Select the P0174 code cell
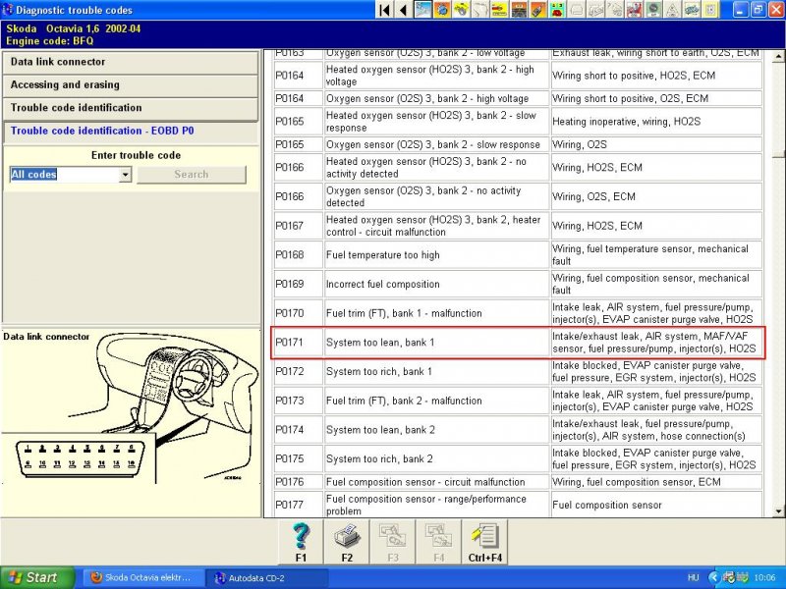Image resolution: width=786 pixels, height=589 pixels. (298, 430)
